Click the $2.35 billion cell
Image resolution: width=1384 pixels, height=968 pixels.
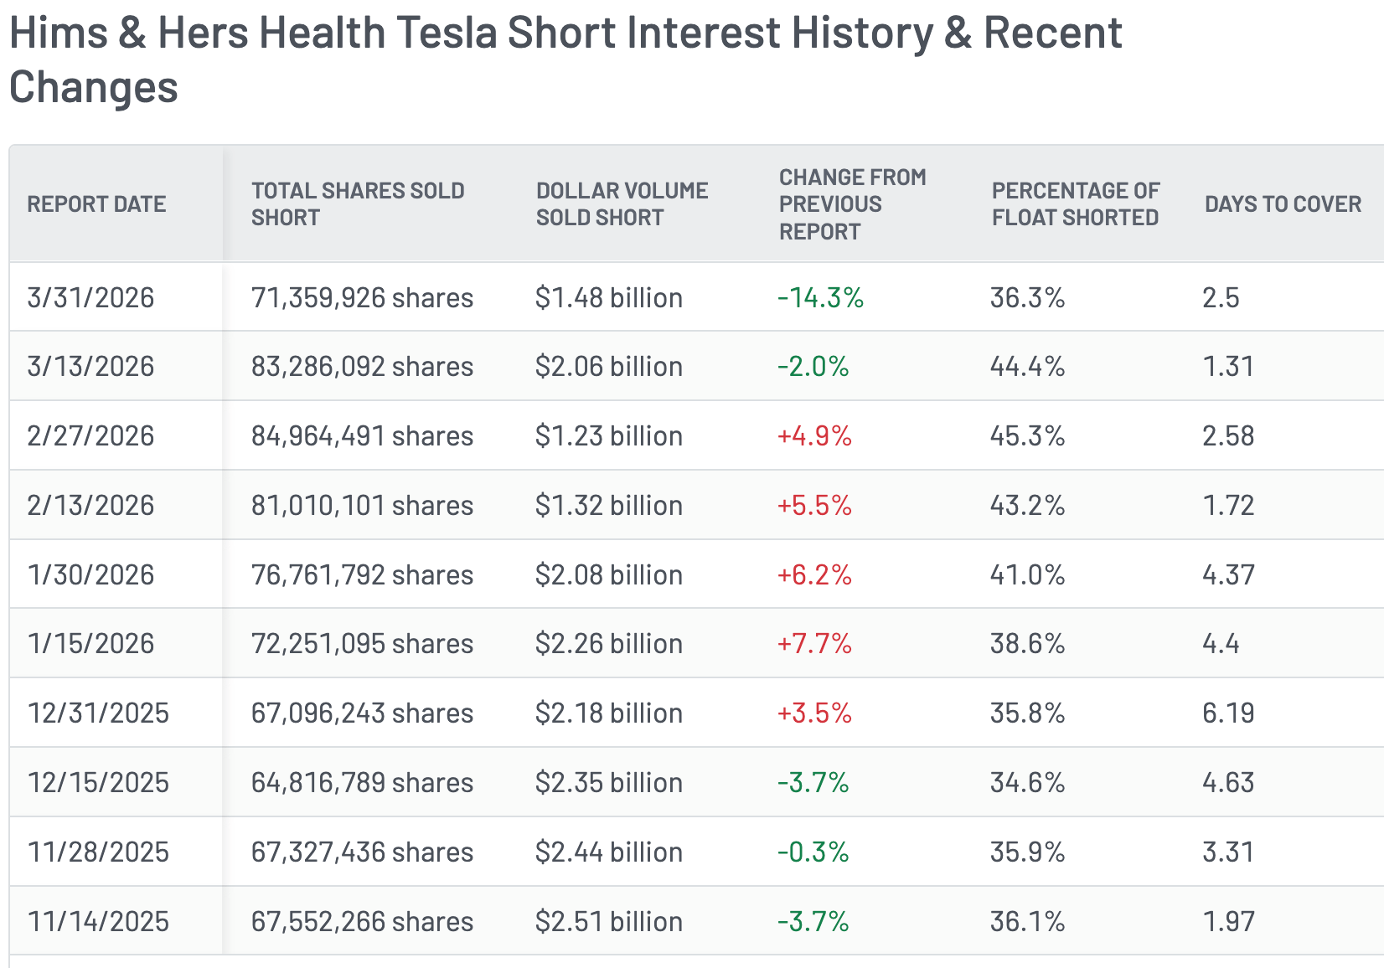609,783
